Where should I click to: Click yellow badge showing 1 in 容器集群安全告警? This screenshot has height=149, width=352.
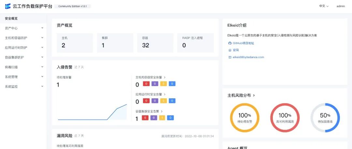click(x=162, y=118)
